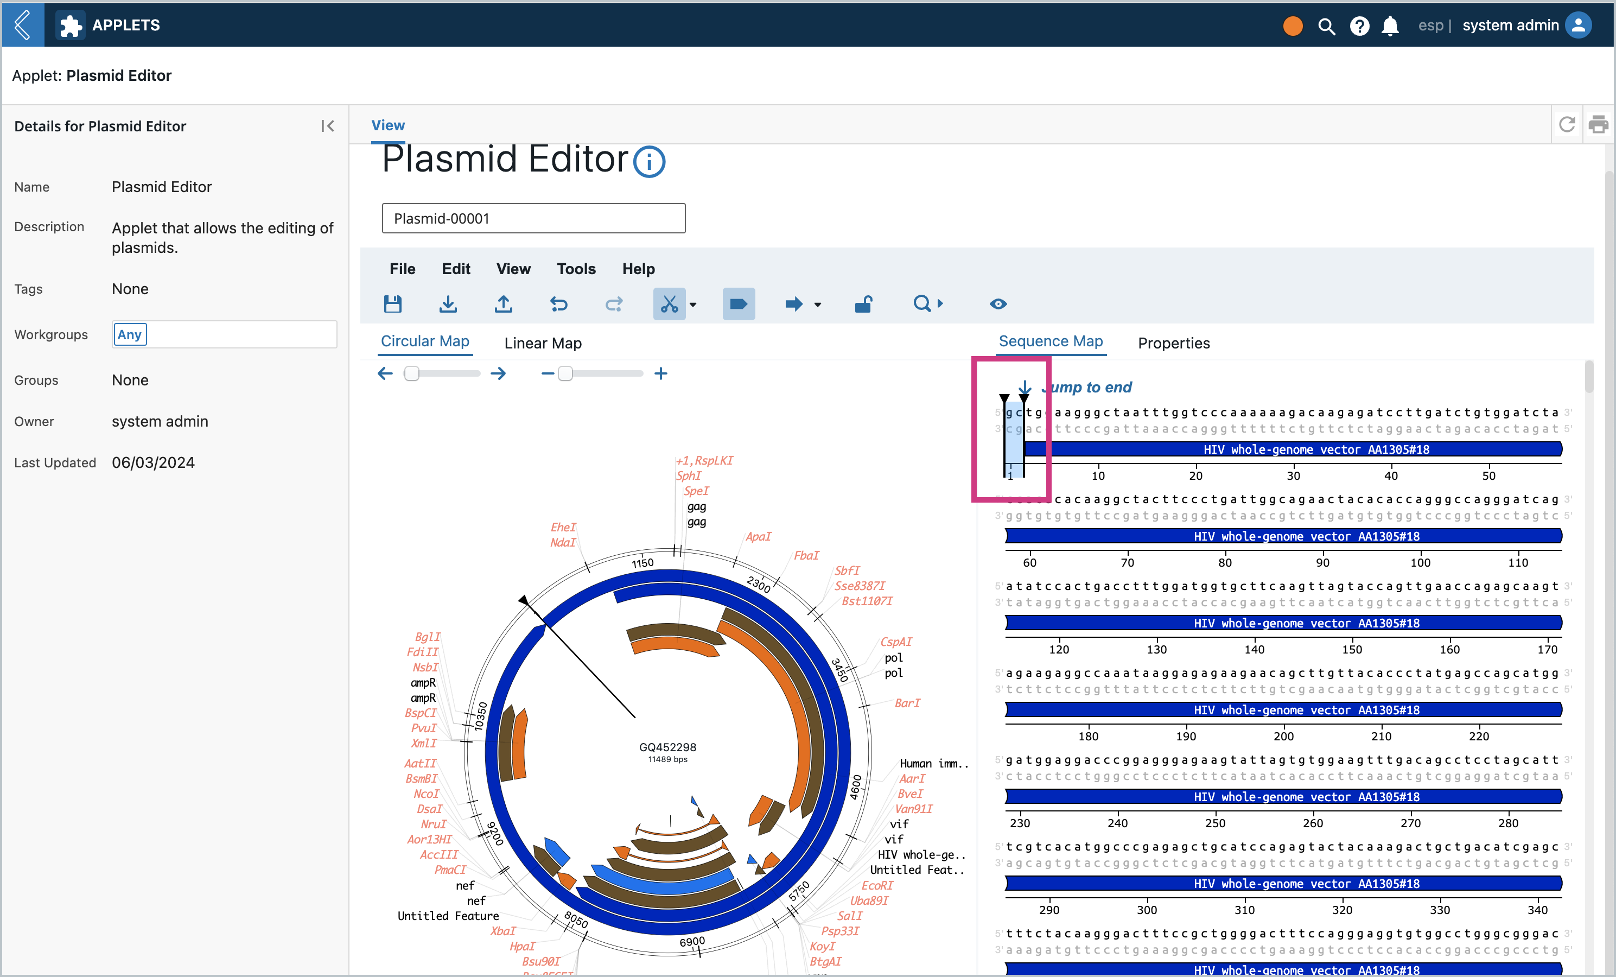Click the zoom slider
The width and height of the screenshot is (1616, 977).
tap(600, 373)
